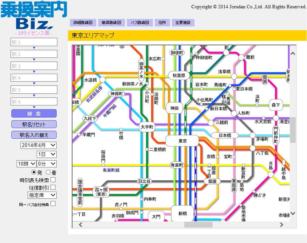This screenshot has height=243, width=307.
Task: Open the 指定席 seat type dropdown
Action: 42,195
